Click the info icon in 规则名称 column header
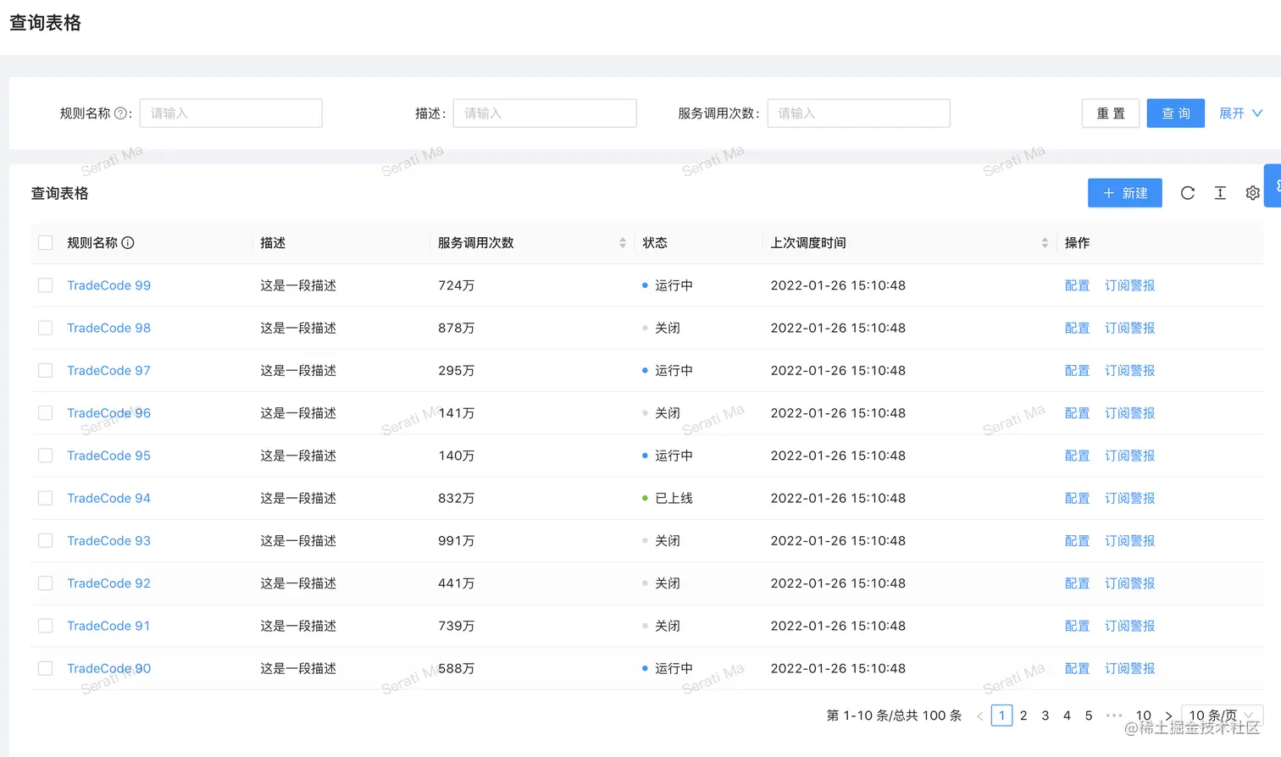 (x=128, y=243)
